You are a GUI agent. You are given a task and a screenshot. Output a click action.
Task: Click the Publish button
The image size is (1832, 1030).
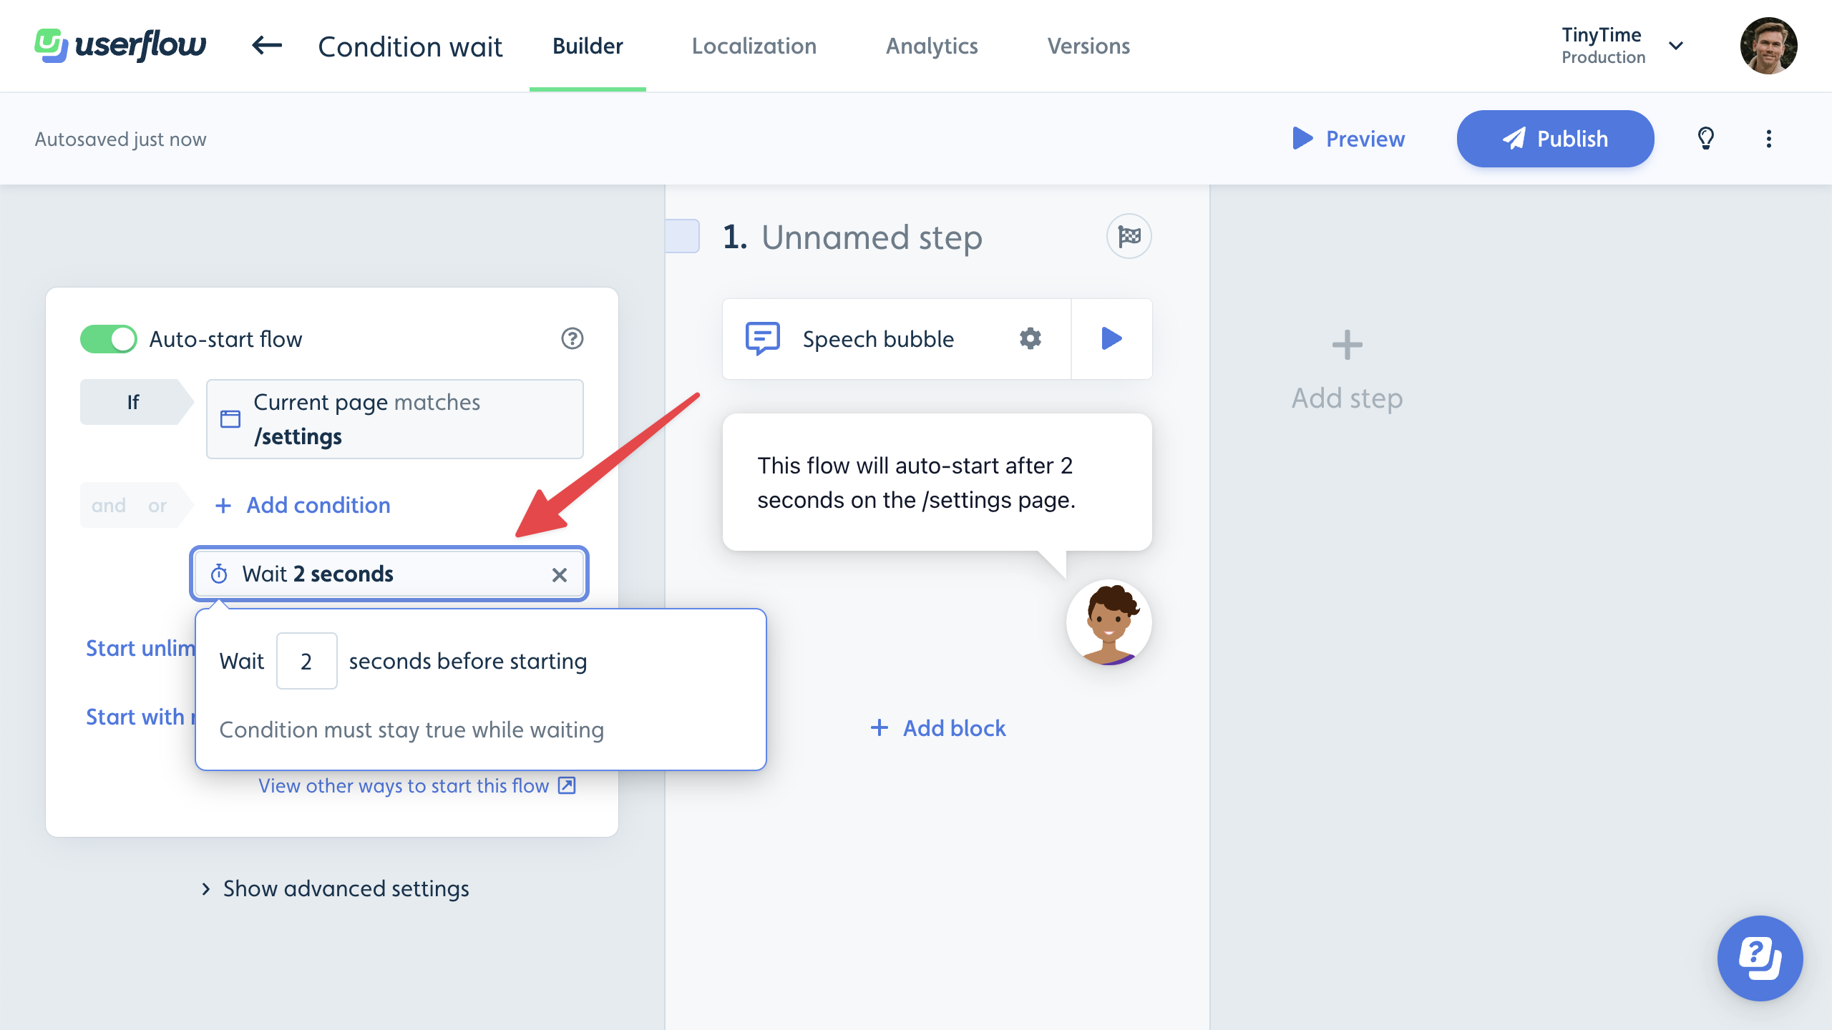point(1555,139)
